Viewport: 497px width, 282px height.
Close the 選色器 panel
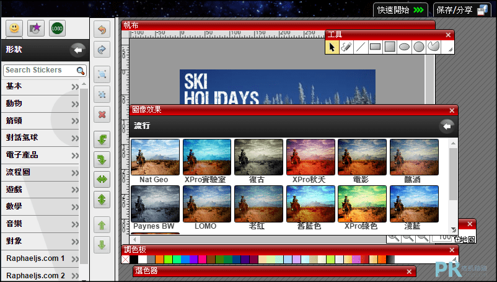point(409,271)
